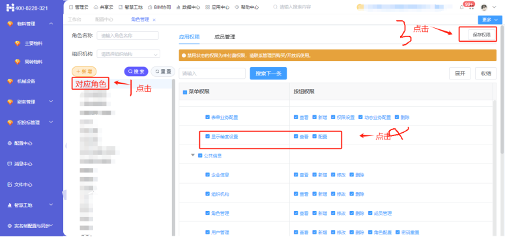Toggle 成员管理 checkbox in 角色管理 row

[370, 213]
